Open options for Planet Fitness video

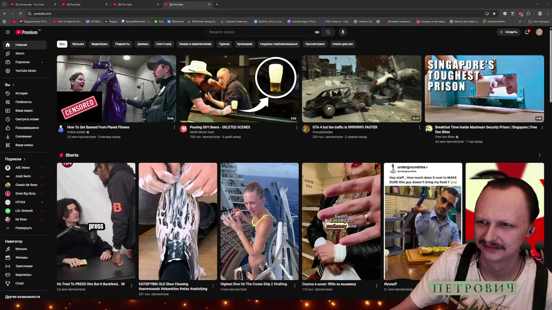point(174,127)
